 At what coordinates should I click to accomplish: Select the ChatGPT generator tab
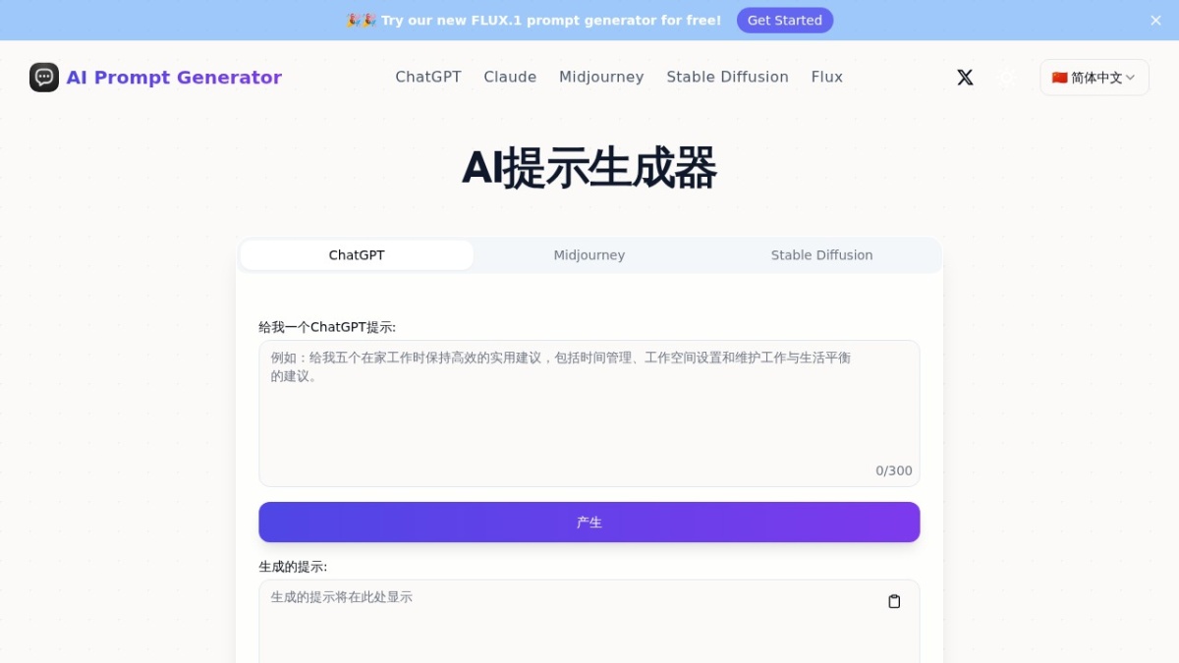click(357, 255)
